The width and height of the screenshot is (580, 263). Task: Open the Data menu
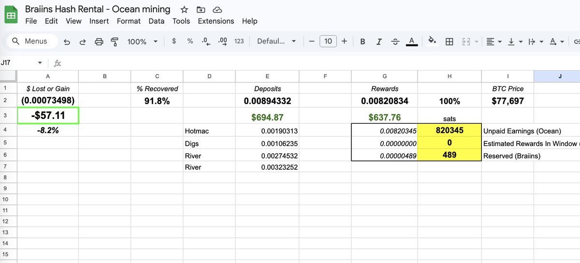click(157, 21)
